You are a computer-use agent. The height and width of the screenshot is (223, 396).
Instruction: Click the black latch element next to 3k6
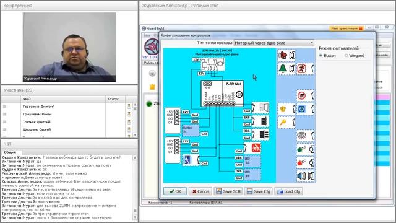pyautogui.click(x=260, y=134)
